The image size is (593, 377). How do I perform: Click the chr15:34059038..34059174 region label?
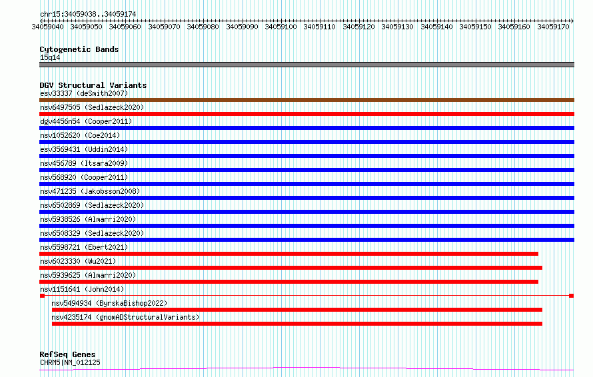88,14
